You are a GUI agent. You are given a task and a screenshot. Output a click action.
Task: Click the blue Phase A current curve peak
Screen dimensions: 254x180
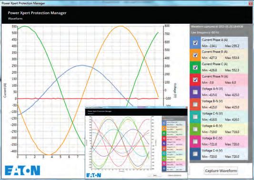82,65
